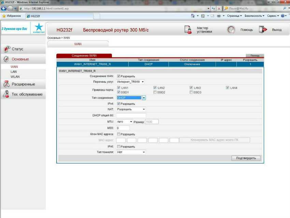Click the Help (Помощь) question mark icon
290x218 pixels.
[x=231, y=30]
